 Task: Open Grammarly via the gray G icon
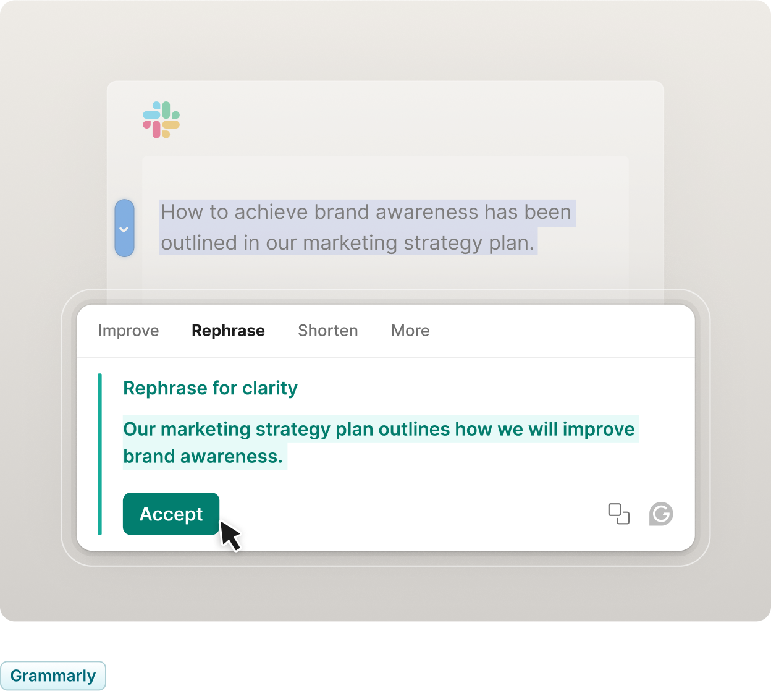pyautogui.click(x=661, y=514)
